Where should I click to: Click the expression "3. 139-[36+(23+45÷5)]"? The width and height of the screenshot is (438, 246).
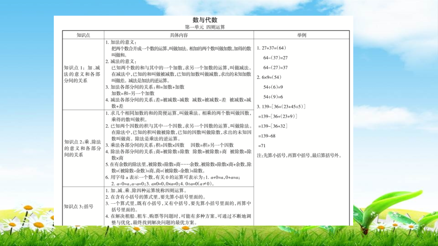pyautogui.click(x=281, y=106)
